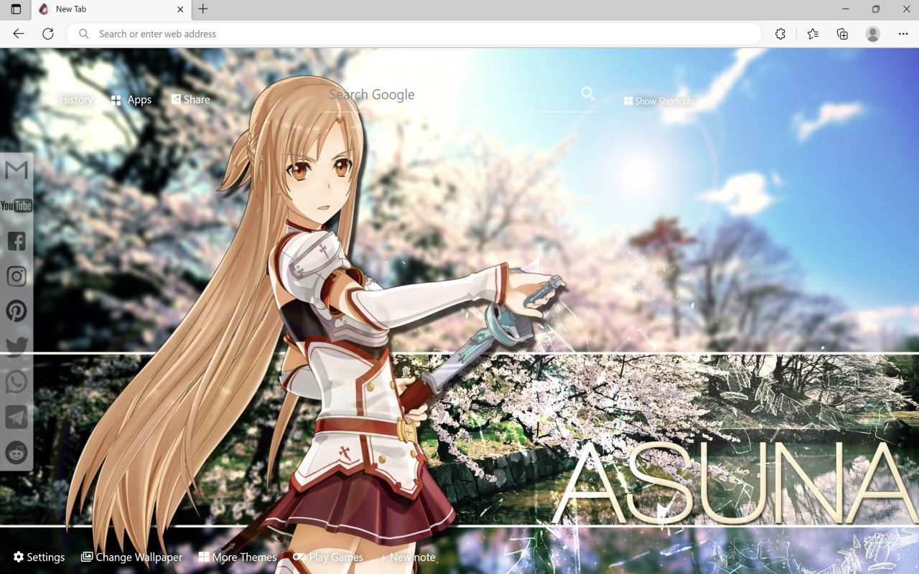
Task: Go back using the browser arrow
Action: pos(19,34)
